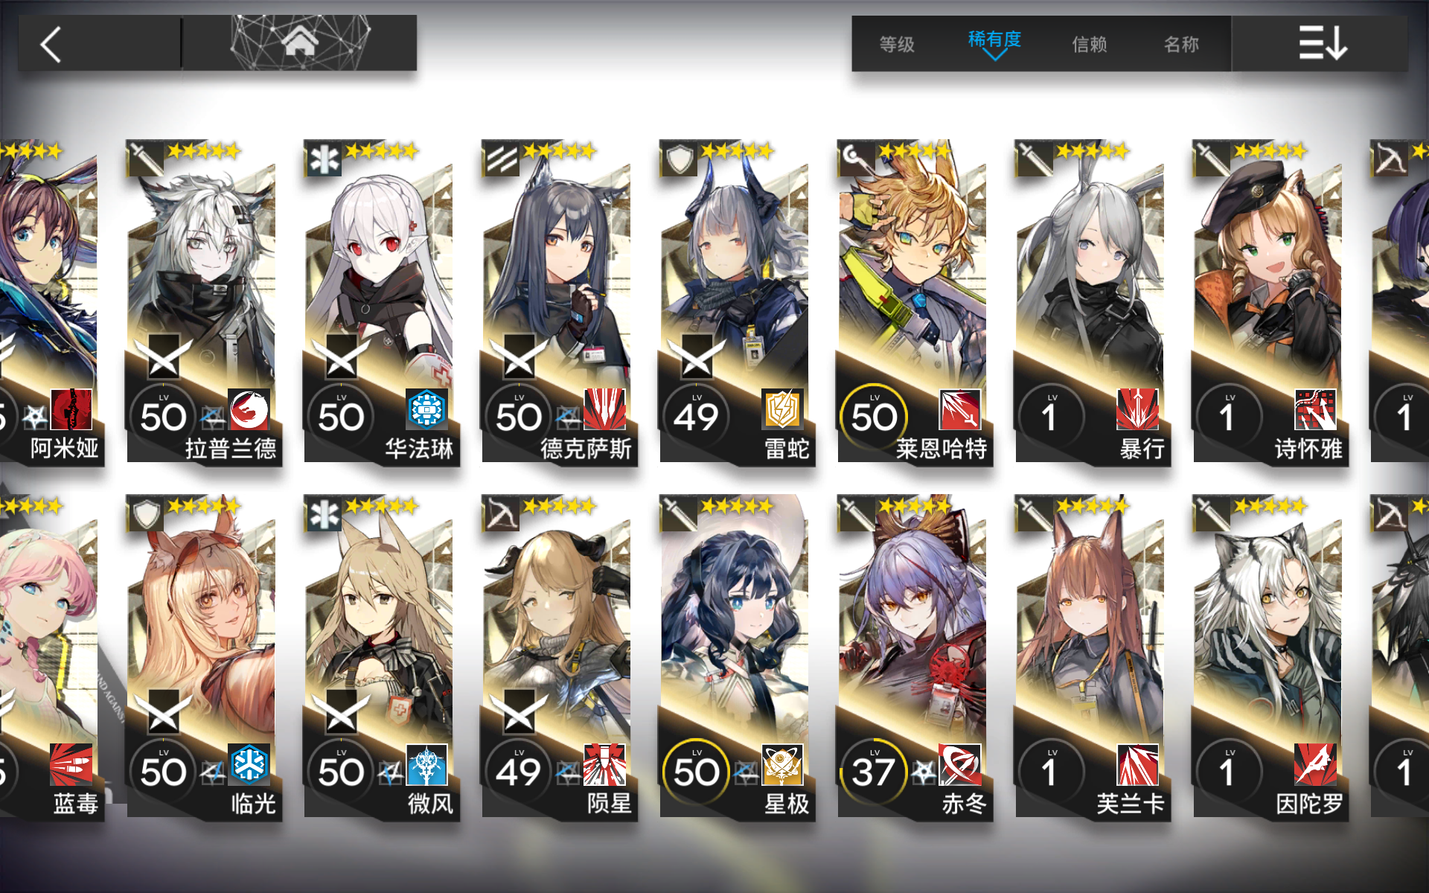Sort operators by 名称

(1182, 45)
